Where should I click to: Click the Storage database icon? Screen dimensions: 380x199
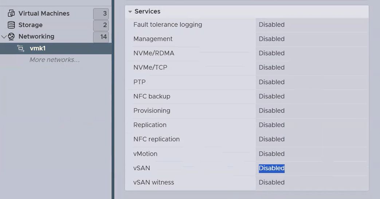coord(11,25)
